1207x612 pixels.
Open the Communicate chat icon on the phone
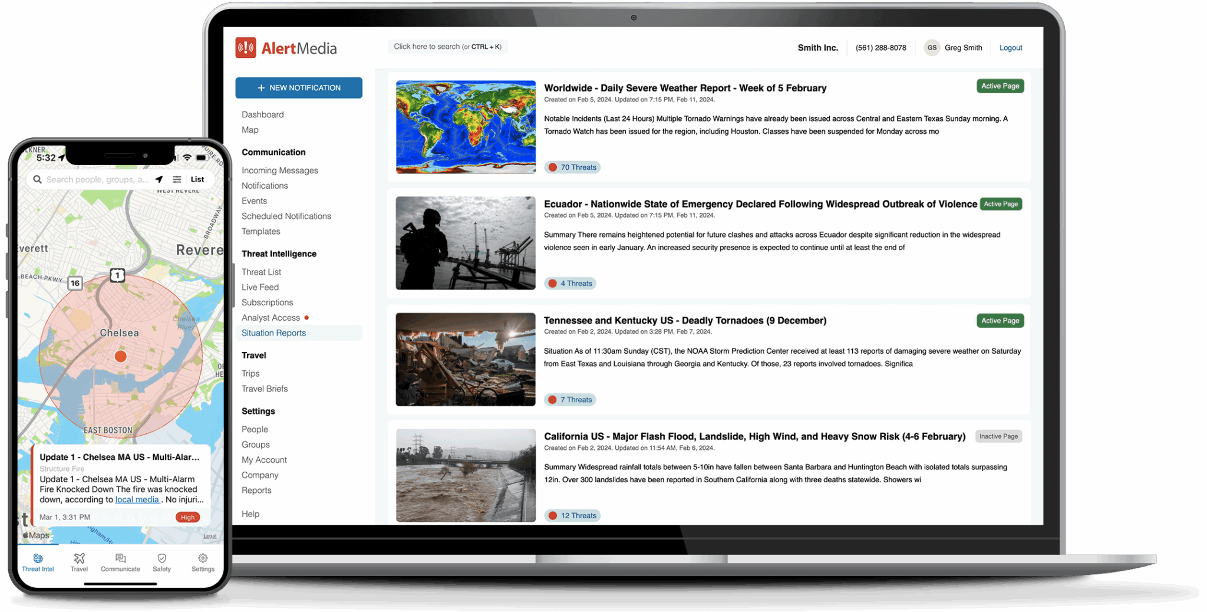tap(120, 562)
